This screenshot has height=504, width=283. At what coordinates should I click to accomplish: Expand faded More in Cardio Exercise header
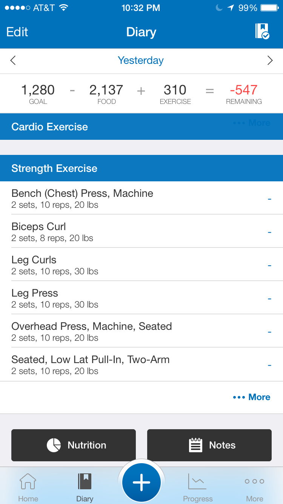252,123
